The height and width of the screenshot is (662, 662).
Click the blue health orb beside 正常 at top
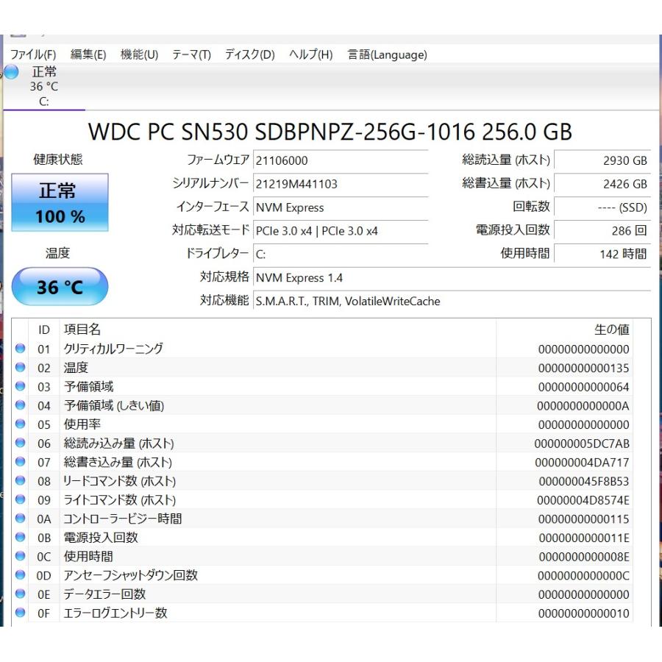click(x=11, y=72)
